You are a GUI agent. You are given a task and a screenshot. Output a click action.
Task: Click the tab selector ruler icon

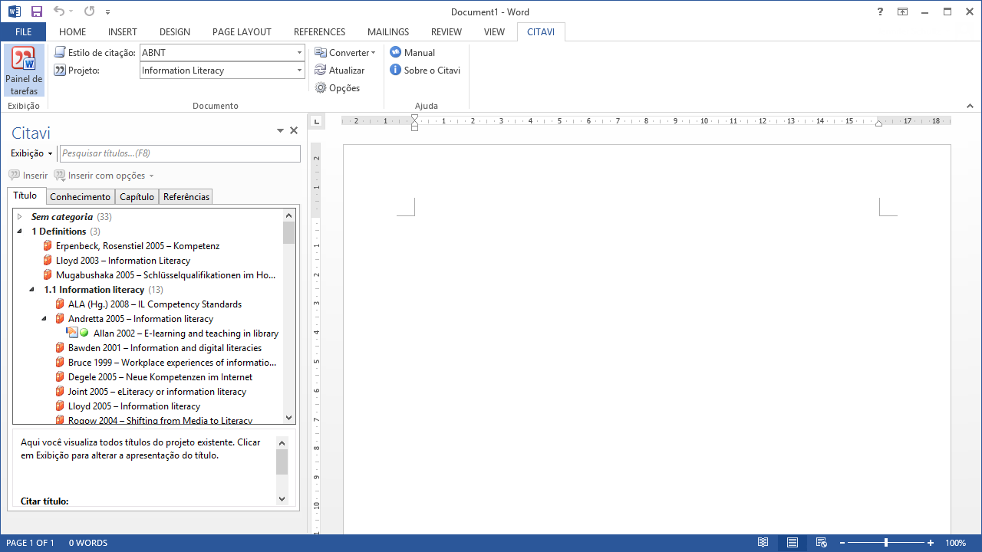[316, 121]
